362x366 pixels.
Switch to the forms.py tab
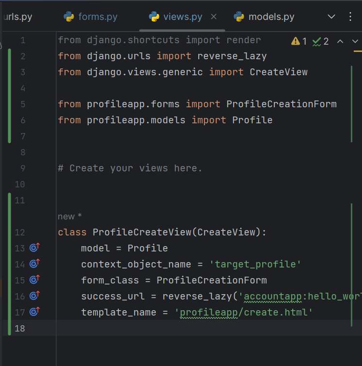pyautogui.click(x=91, y=17)
